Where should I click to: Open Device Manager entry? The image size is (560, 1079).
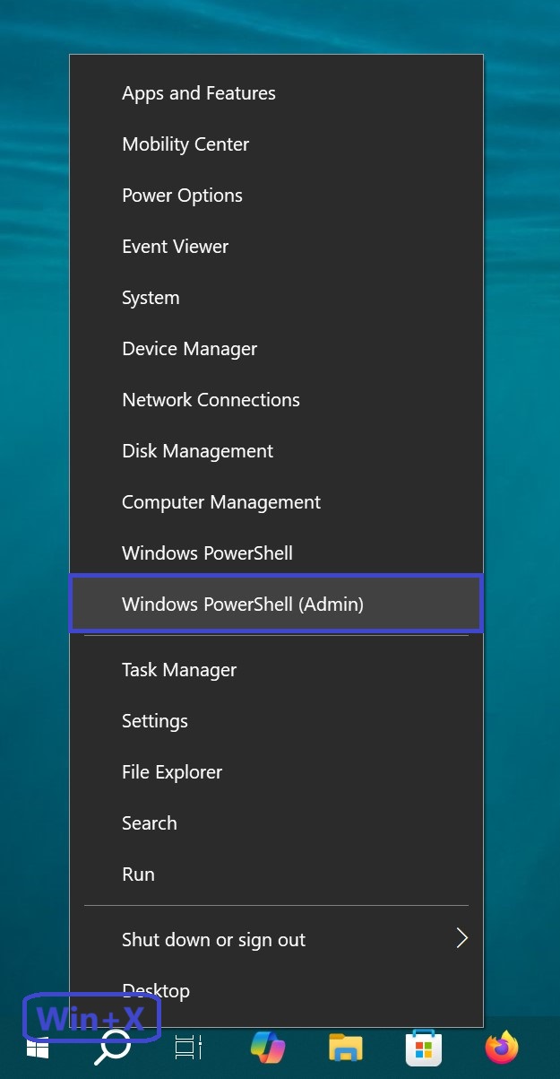(189, 349)
